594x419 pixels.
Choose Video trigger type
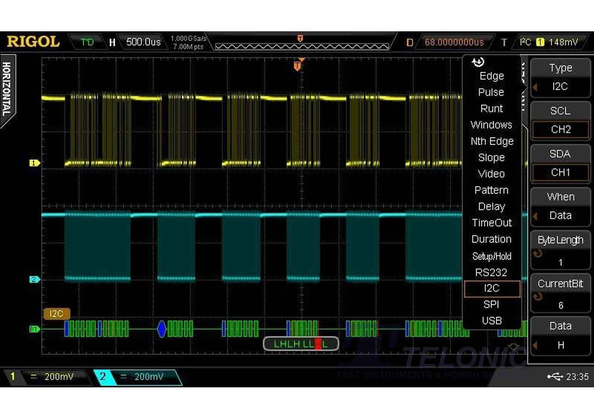click(491, 174)
